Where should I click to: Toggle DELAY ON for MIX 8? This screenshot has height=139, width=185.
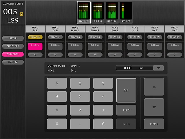(175, 37)
